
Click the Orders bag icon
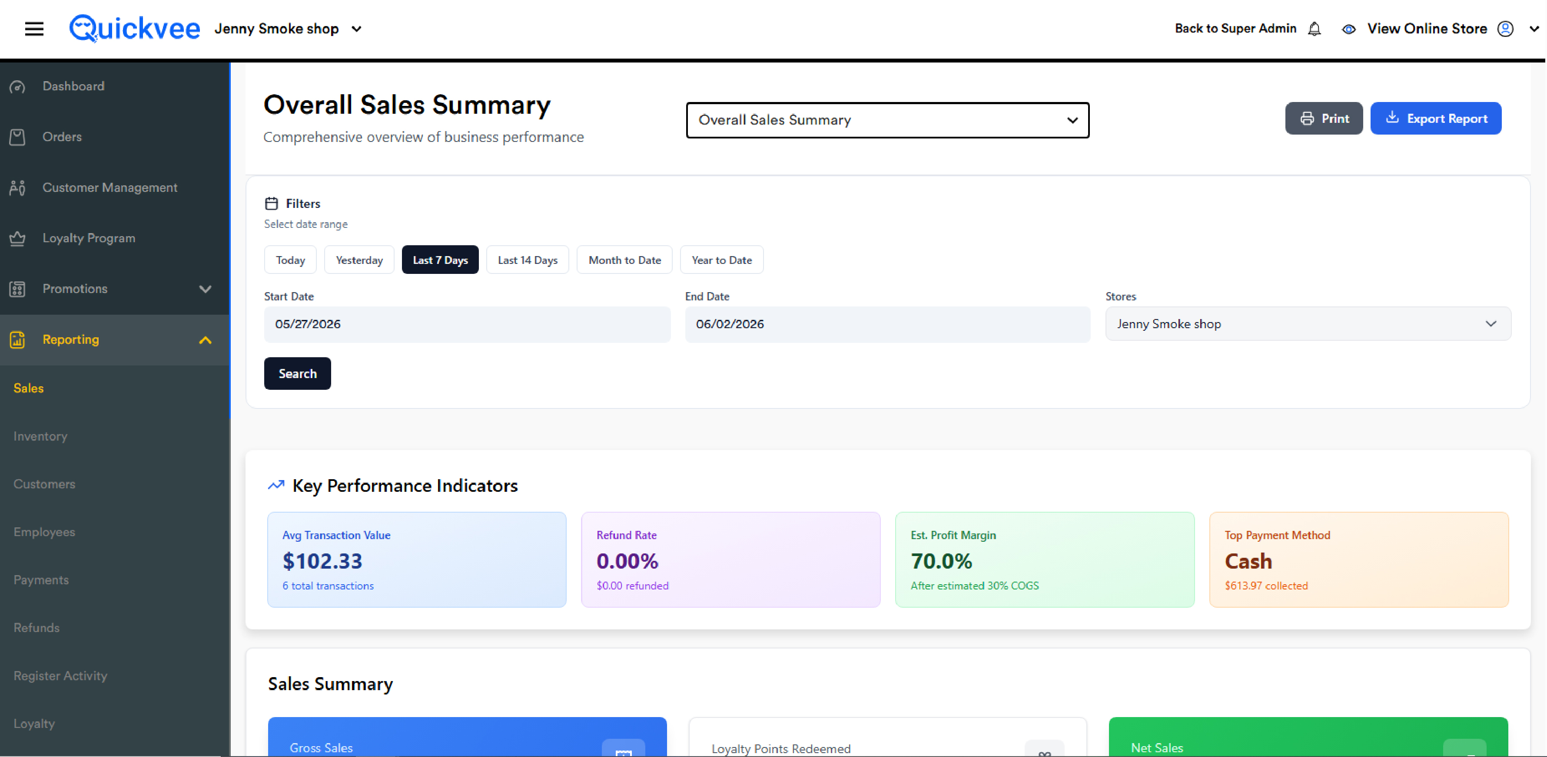(x=17, y=137)
